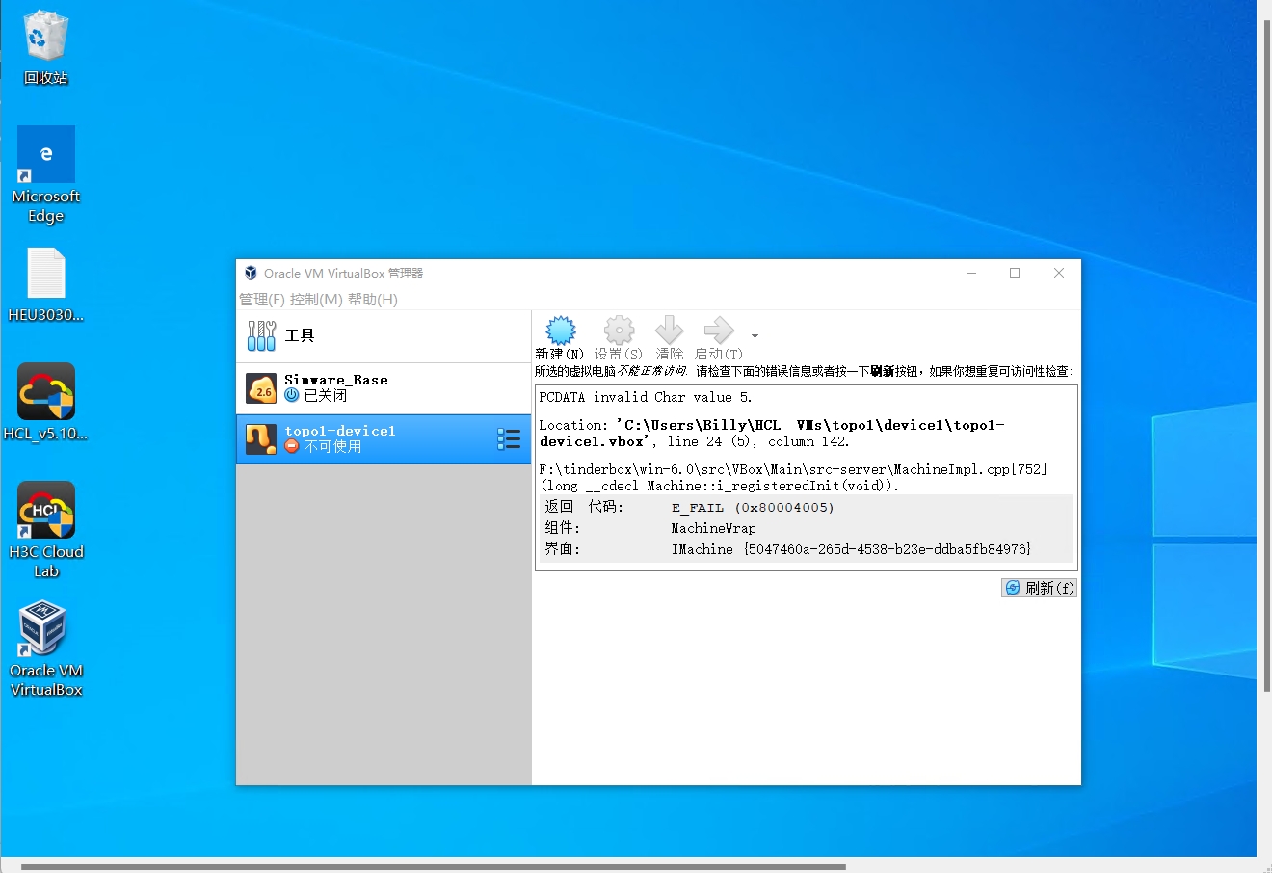Select the 工具 tools entry icon
The width and height of the screenshot is (1272, 873).
click(x=261, y=335)
